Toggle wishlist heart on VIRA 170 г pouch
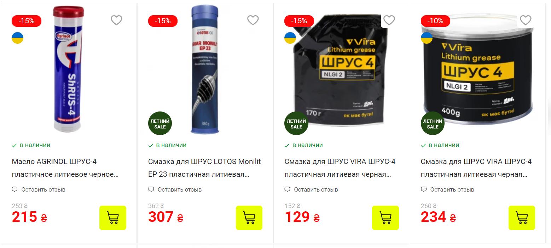This screenshot has width=551, height=248. (389, 20)
